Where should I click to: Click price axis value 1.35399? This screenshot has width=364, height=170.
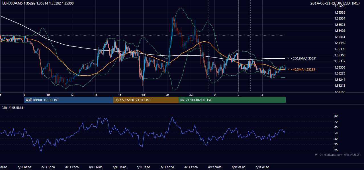[340, 49]
